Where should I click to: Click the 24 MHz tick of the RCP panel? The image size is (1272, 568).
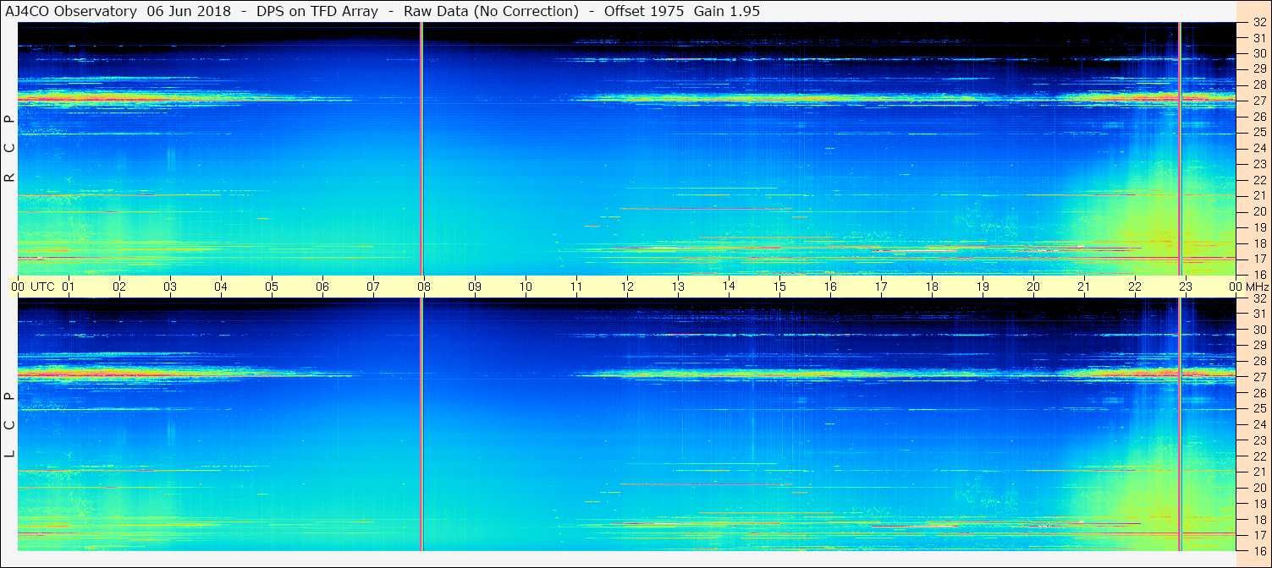1258,148
